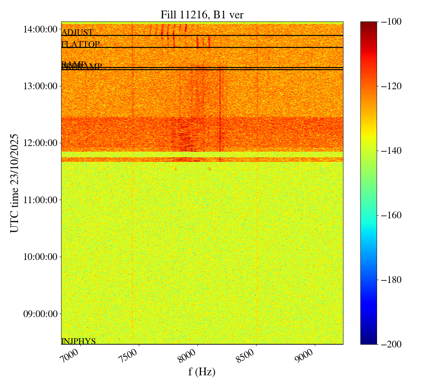Viewport: 424px width, 388px height.
Task: Click the 'f (Hz)' x-axis label
Action: (x=202, y=372)
